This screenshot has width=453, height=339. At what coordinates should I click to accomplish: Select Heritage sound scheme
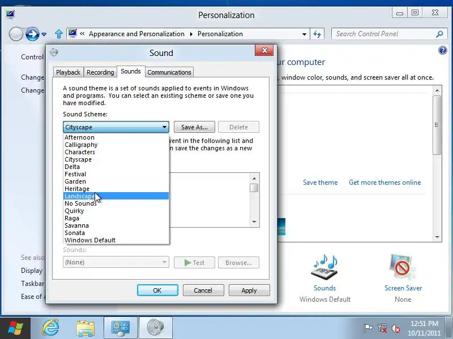116,189
